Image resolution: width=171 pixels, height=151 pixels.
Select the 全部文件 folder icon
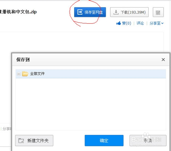25,74
